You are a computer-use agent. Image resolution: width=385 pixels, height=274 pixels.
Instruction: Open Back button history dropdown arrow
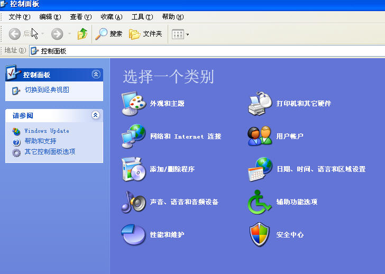click(42, 34)
